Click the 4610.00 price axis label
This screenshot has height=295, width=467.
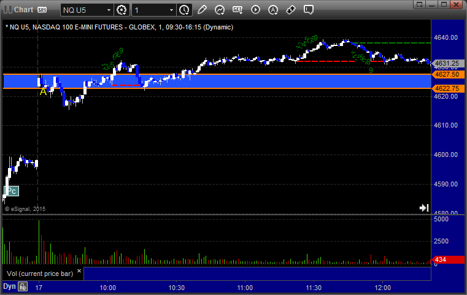point(446,125)
